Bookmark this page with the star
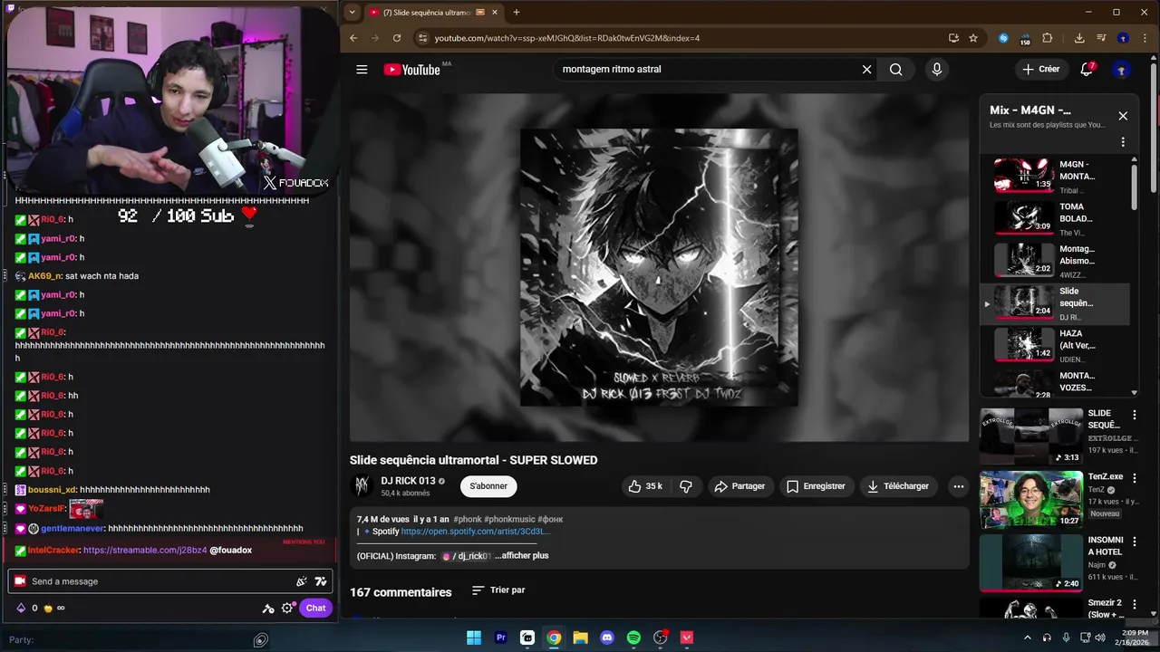 973,38
